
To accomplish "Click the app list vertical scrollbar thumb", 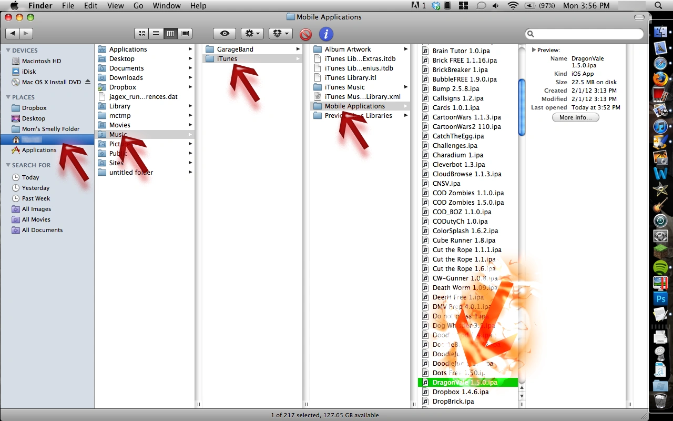I will tap(522, 107).
